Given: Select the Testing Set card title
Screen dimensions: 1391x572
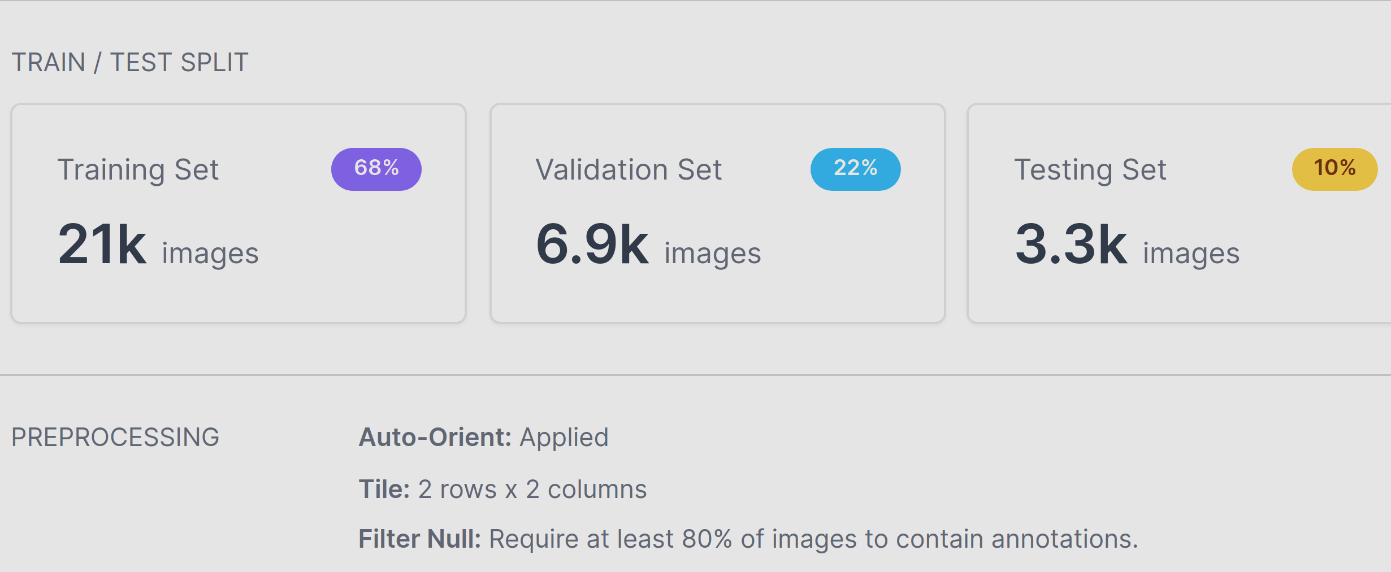Looking at the screenshot, I should click(1090, 169).
